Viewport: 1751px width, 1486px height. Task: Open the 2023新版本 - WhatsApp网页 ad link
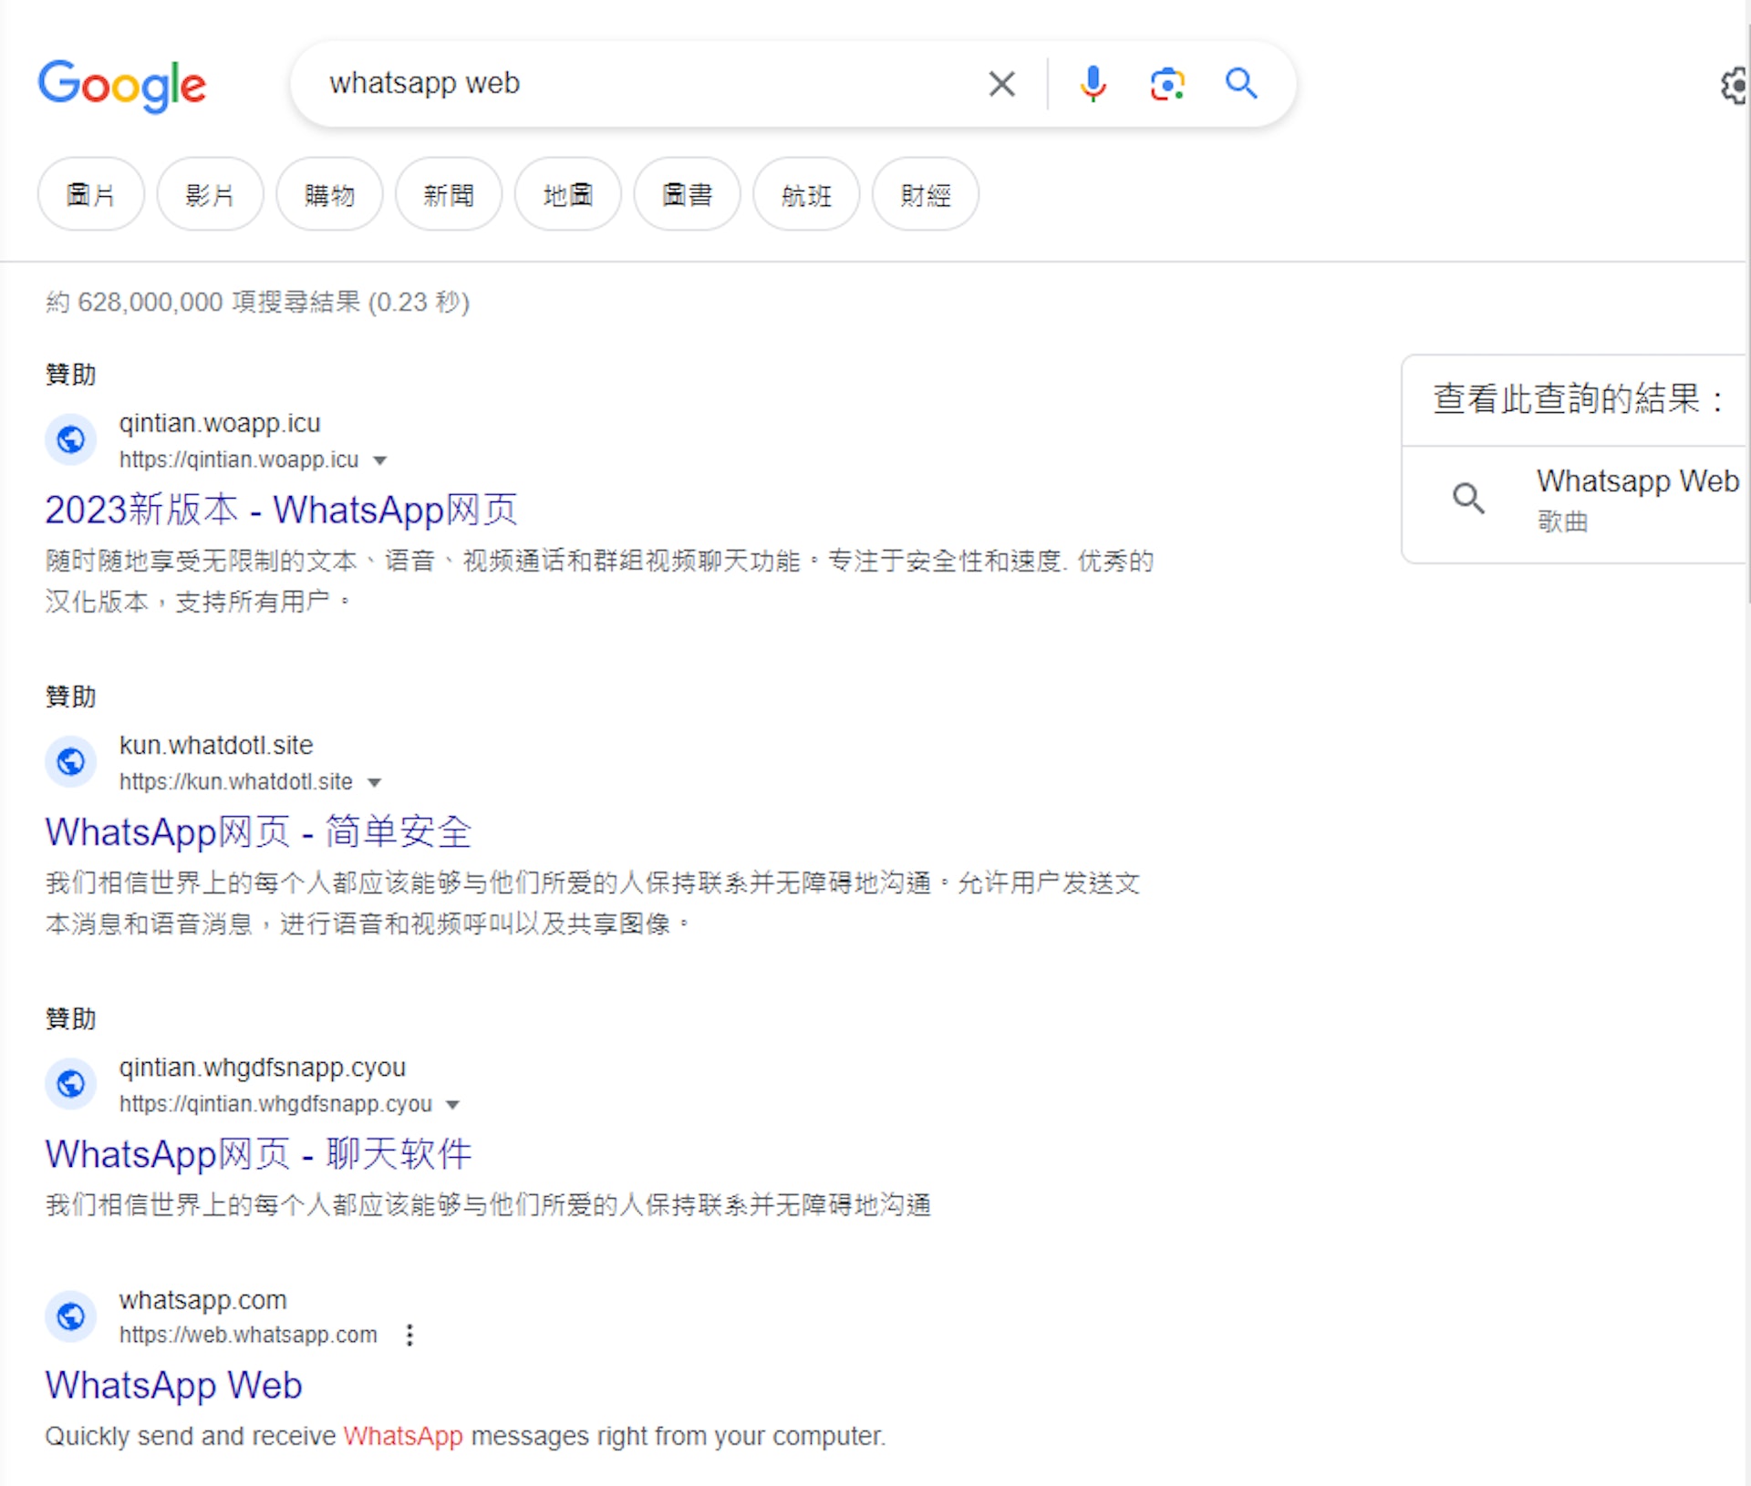pos(282,510)
